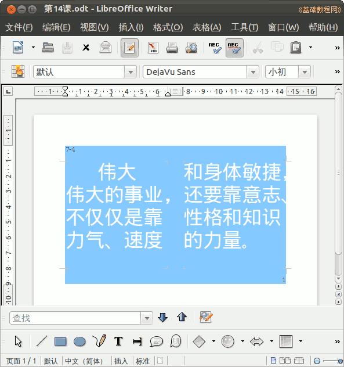Select the Callouts tool

[156, 341]
